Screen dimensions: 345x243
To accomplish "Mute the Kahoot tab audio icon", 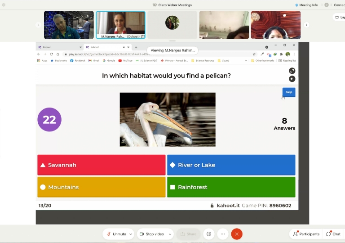I will (124, 47).
